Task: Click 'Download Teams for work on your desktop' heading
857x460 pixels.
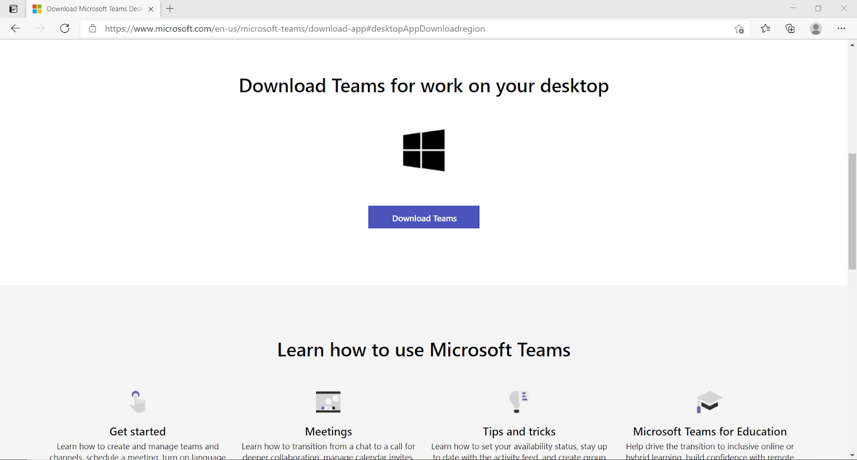Action: tap(424, 86)
